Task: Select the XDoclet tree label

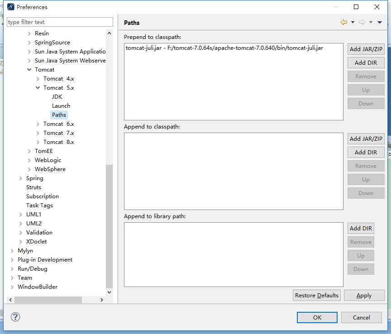Action: pyautogui.click(x=36, y=242)
